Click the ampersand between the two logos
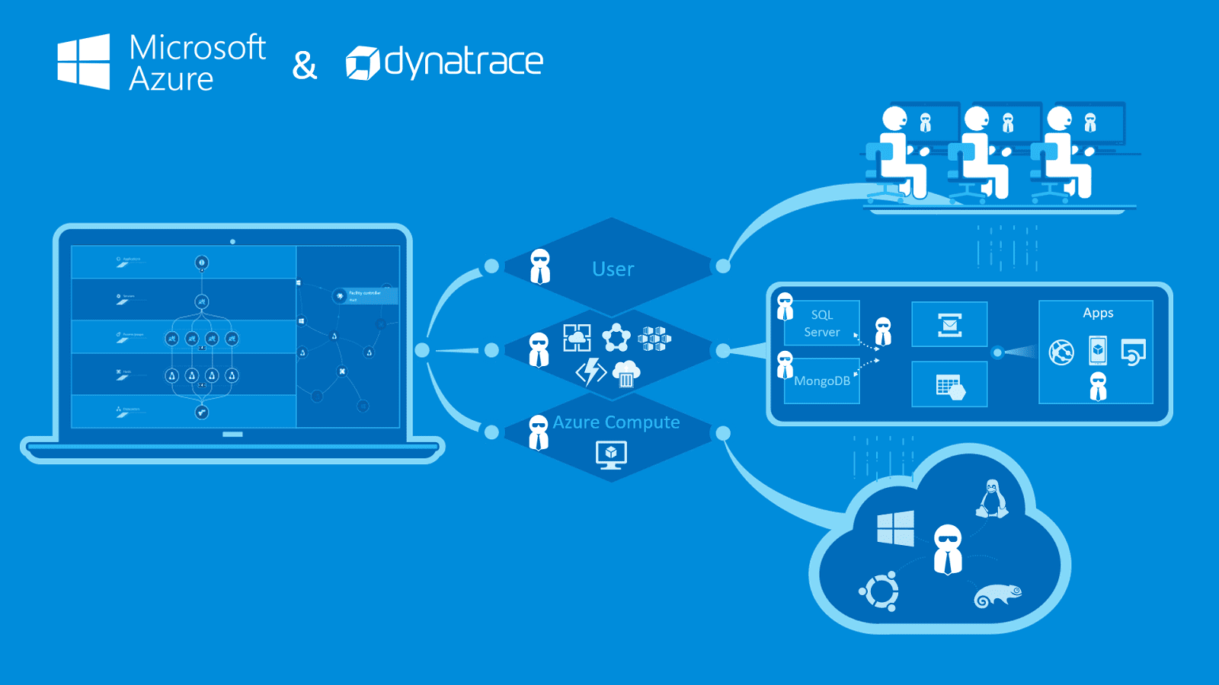This screenshot has height=685, width=1219. (305, 65)
